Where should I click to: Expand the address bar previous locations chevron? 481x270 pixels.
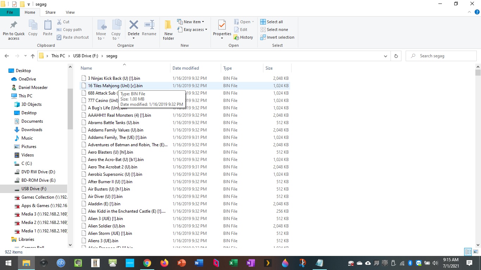[x=386, y=56]
